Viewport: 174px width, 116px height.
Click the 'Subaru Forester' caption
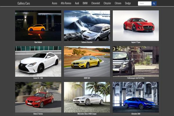(87, 42)
